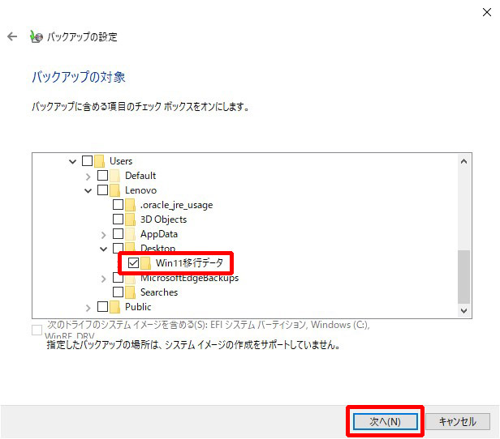The width and height of the screenshot is (500, 439).
Task: Click the AppData folder icon
Action: click(x=130, y=234)
